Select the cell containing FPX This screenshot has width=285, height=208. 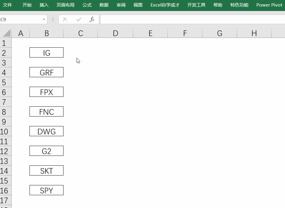pyautogui.click(x=47, y=92)
